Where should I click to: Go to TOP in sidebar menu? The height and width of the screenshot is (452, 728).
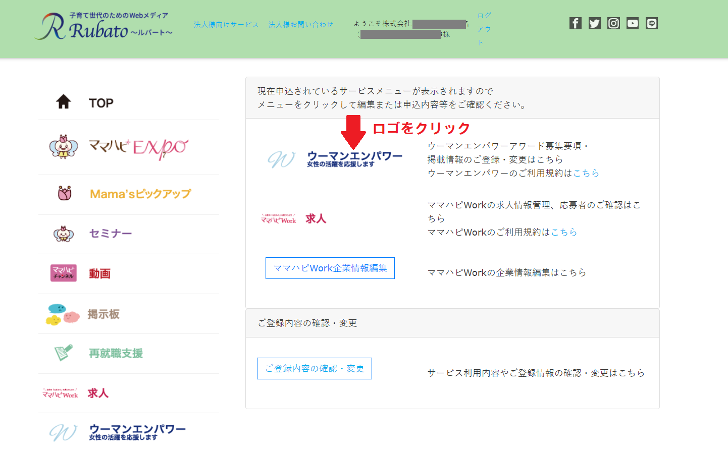(x=101, y=103)
